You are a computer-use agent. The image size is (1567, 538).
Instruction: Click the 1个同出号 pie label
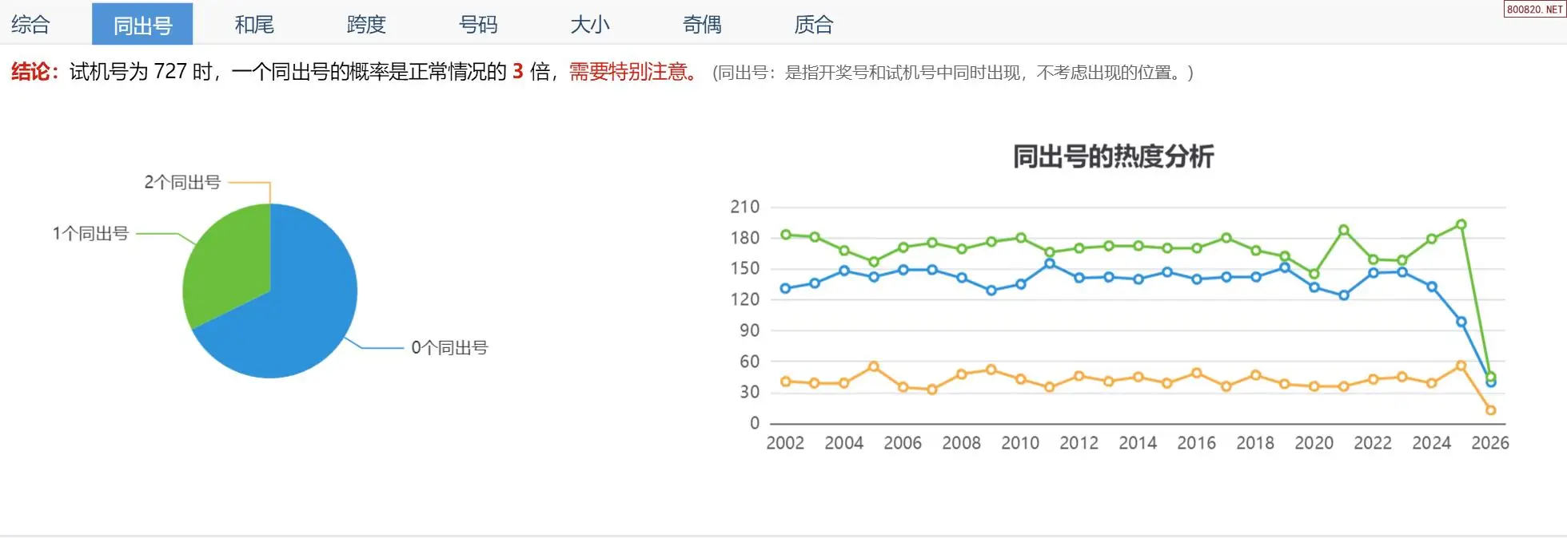pos(90,234)
